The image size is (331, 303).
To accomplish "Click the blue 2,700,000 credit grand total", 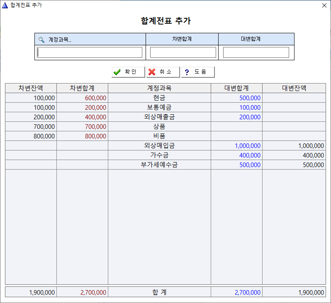I will [248, 293].
